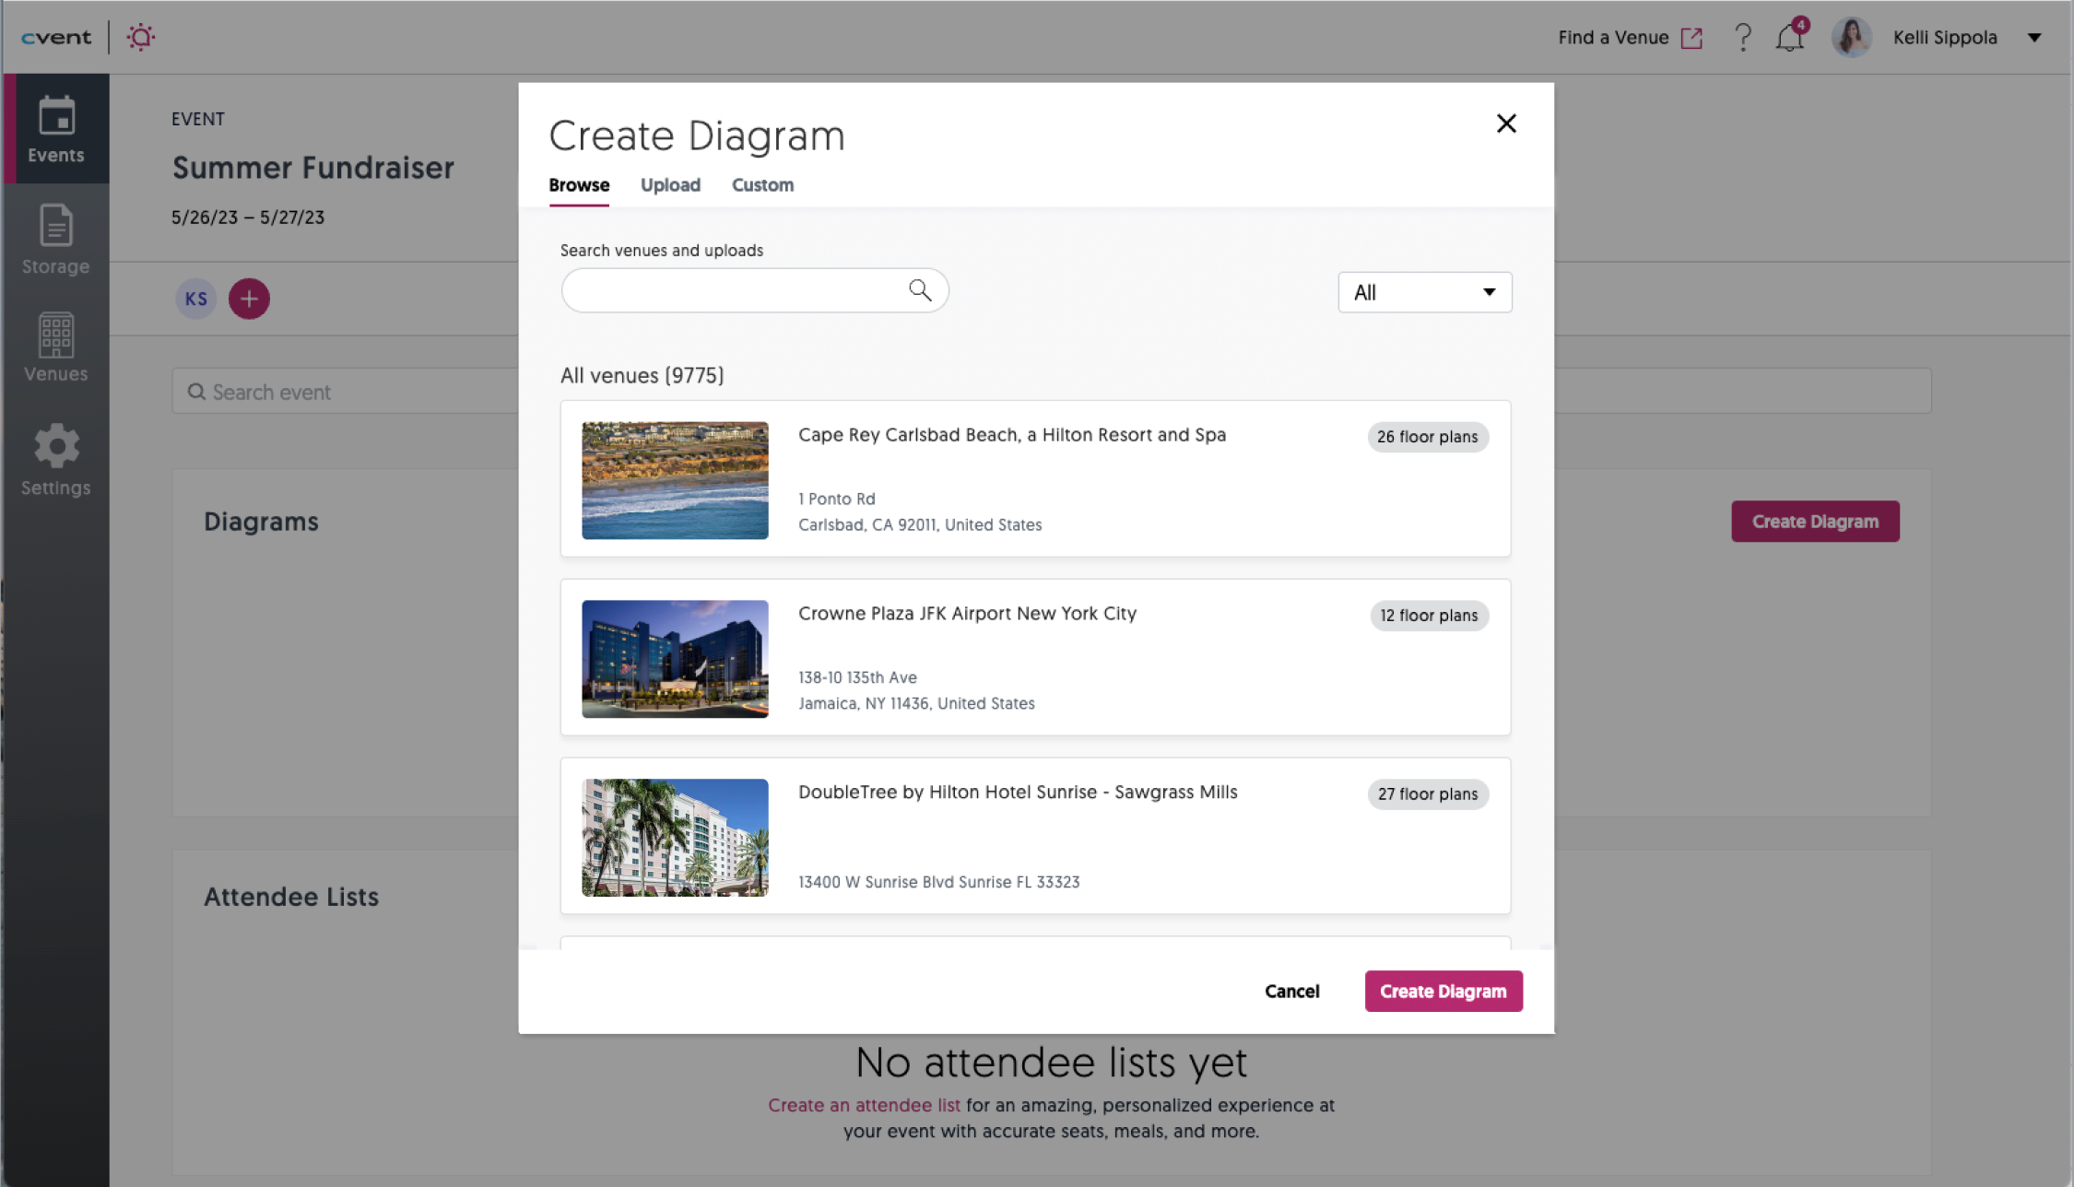Select Crowne Plaza JFK Airport venue name

pyautogui.click(x=967, y=614)
